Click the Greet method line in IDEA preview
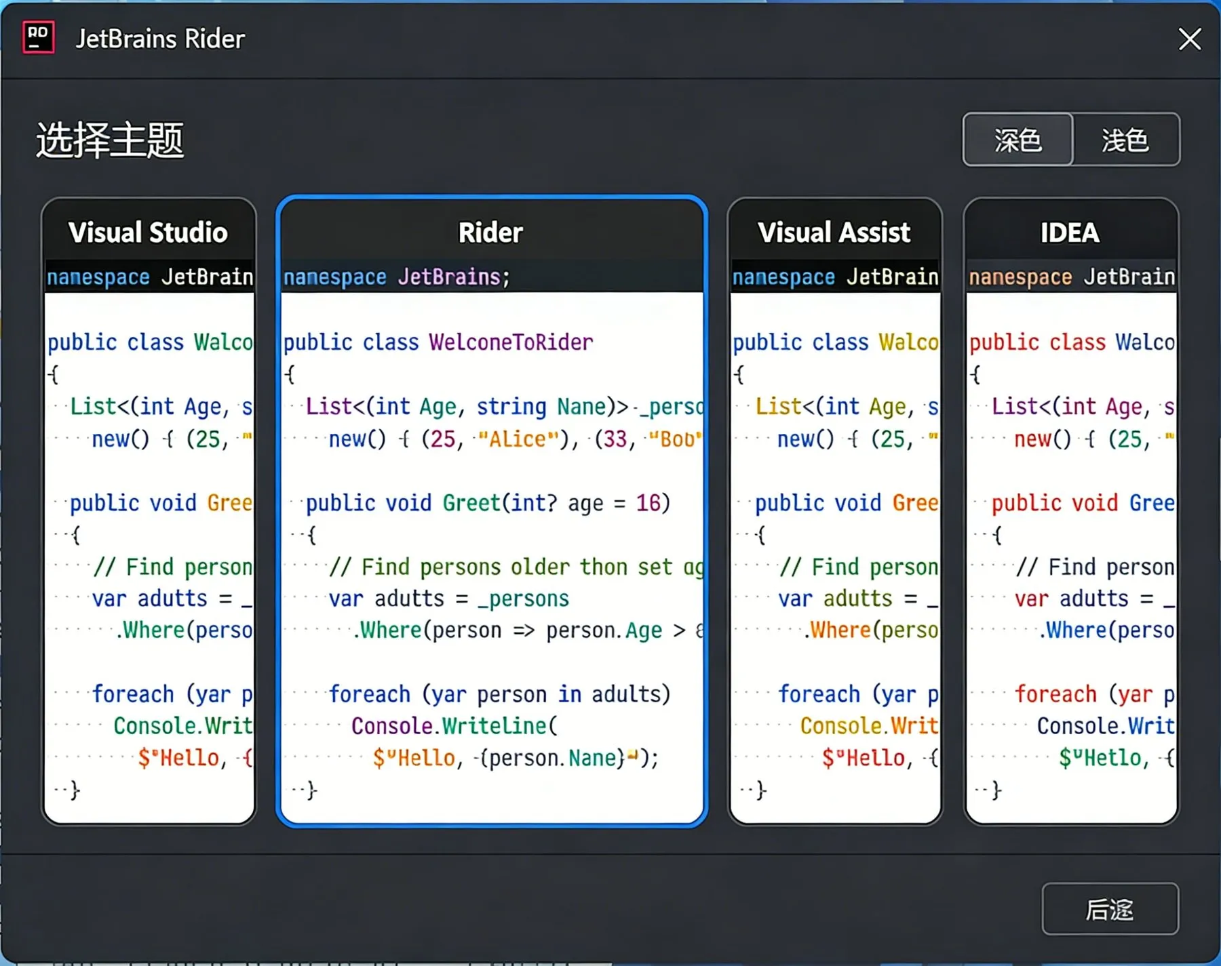 pos(1083,502)
